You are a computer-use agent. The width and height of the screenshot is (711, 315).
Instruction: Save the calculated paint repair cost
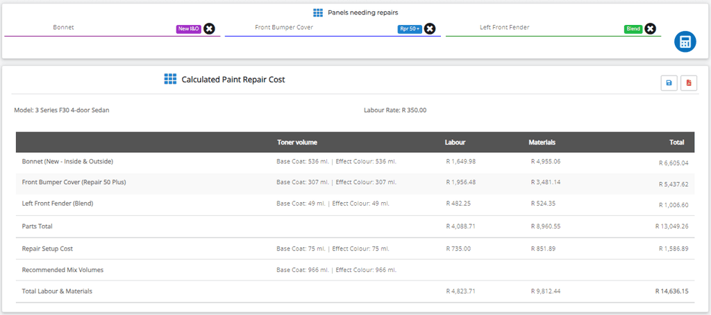pos(669,83)
